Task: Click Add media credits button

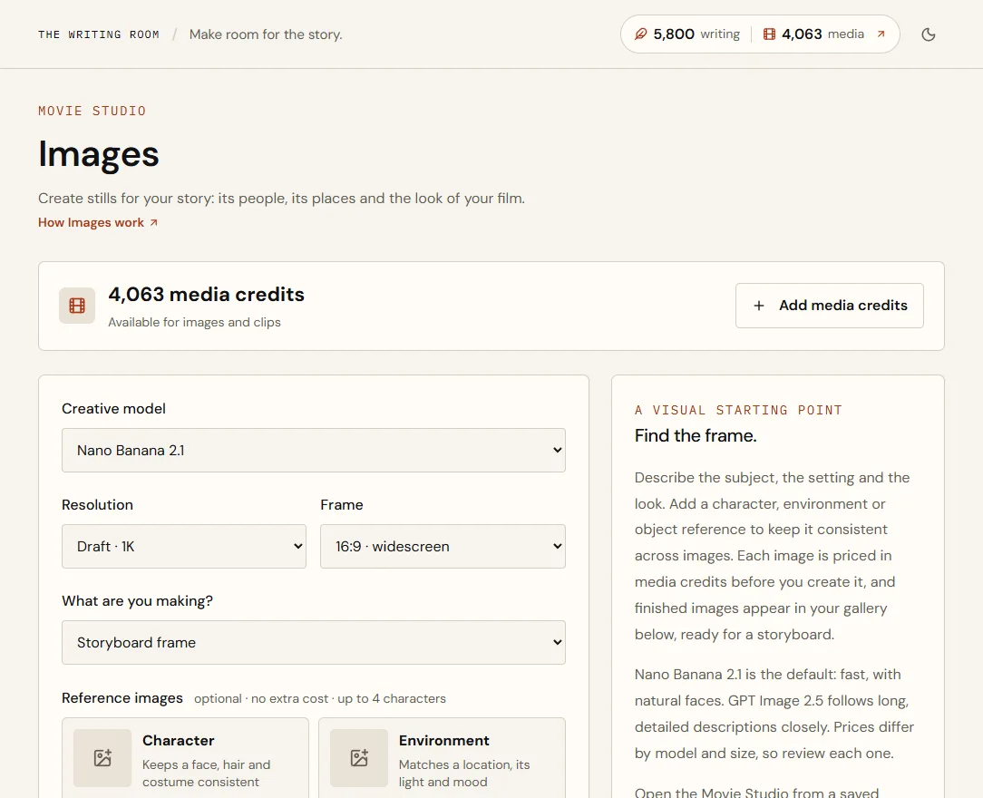Action: [829, 306]
